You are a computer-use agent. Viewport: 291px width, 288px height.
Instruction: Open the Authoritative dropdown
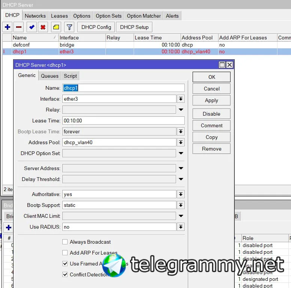[181, 194]
